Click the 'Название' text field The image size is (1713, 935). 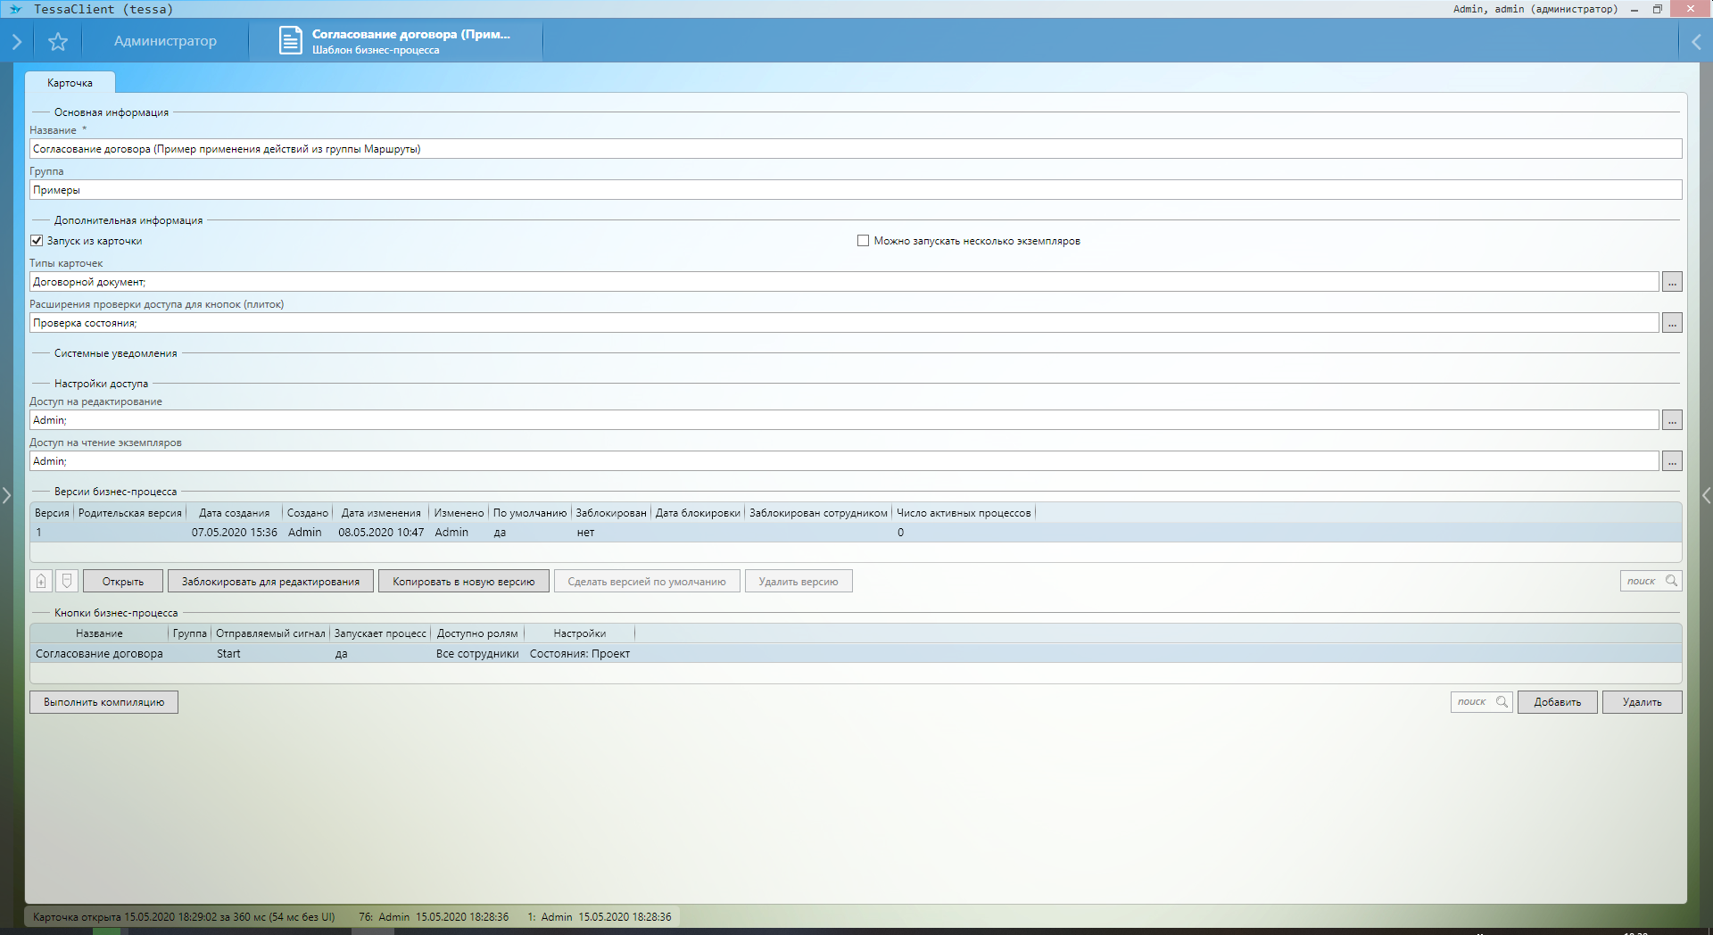click(855, 149)
